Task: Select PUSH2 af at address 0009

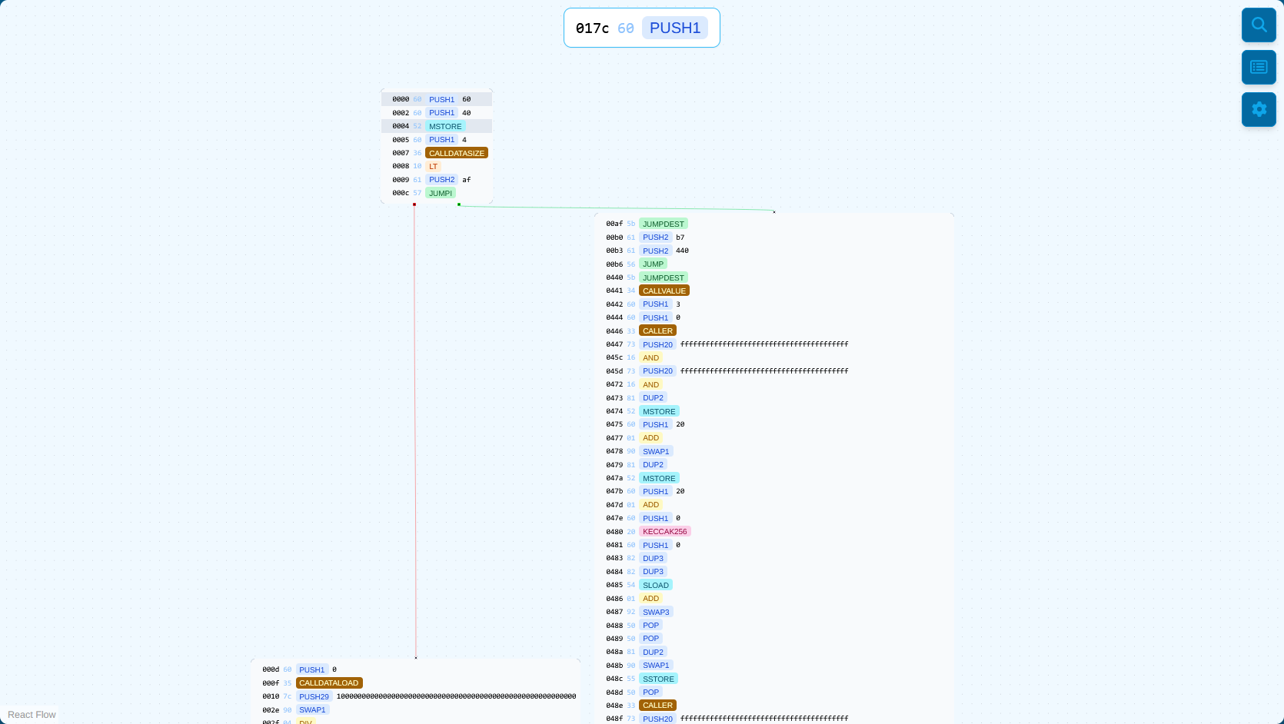Action: click(437, 180)
